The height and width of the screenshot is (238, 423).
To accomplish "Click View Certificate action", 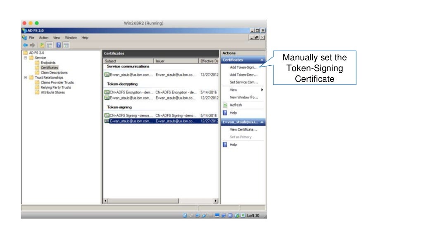I will point(243,129).
